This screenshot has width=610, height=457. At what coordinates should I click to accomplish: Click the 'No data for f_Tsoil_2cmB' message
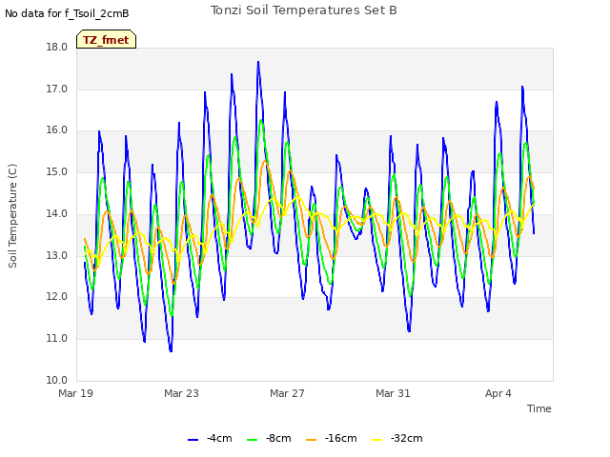pyautogui.click(x=67, y=13)
